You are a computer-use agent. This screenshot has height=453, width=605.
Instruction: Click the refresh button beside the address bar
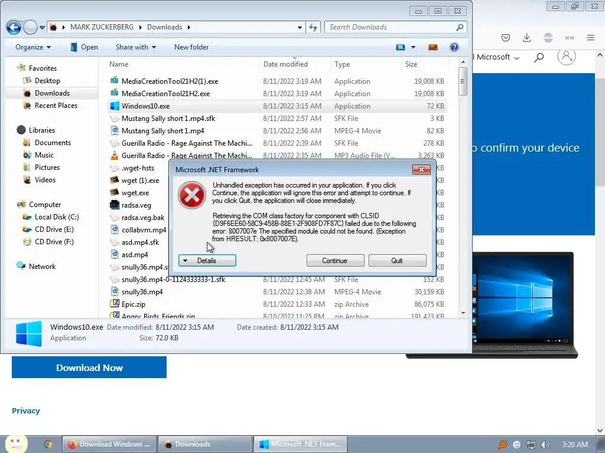[x=313, y=27]
